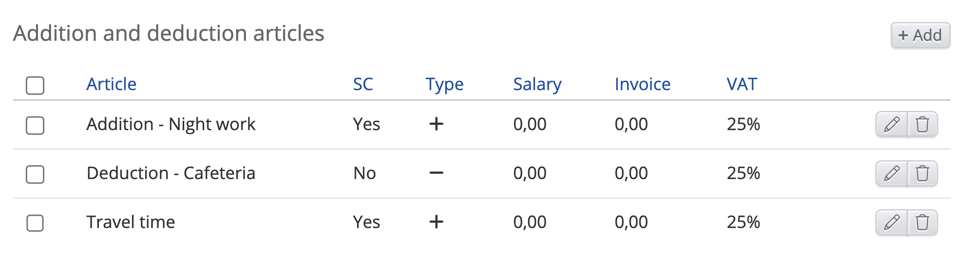Sort by the SC column header
Viewport: 960px width, 257px height.
point(363,84)
